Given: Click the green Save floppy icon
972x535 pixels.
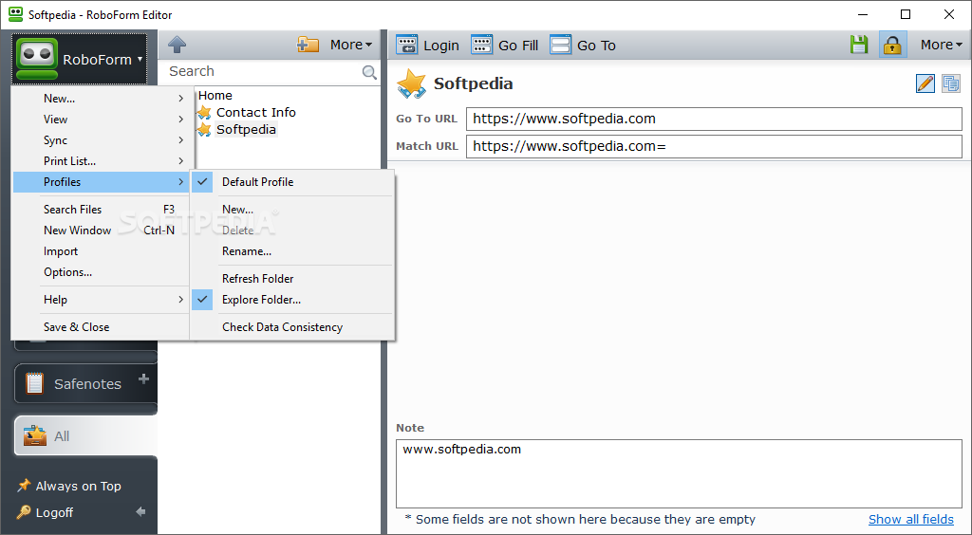Looking at the screenshot, I should (858, 45).
